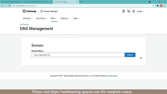This screenshot has height=94, width=167.
Task: Close the learninghubtech.in Microsoft tab
Action: pyautogui.click(x=51, y=2)
